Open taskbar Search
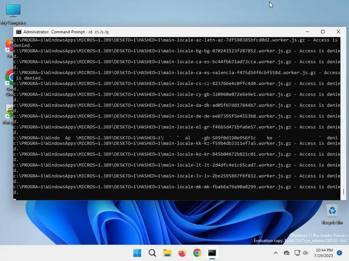Screen dimensions: 349x261 (152, 253)
